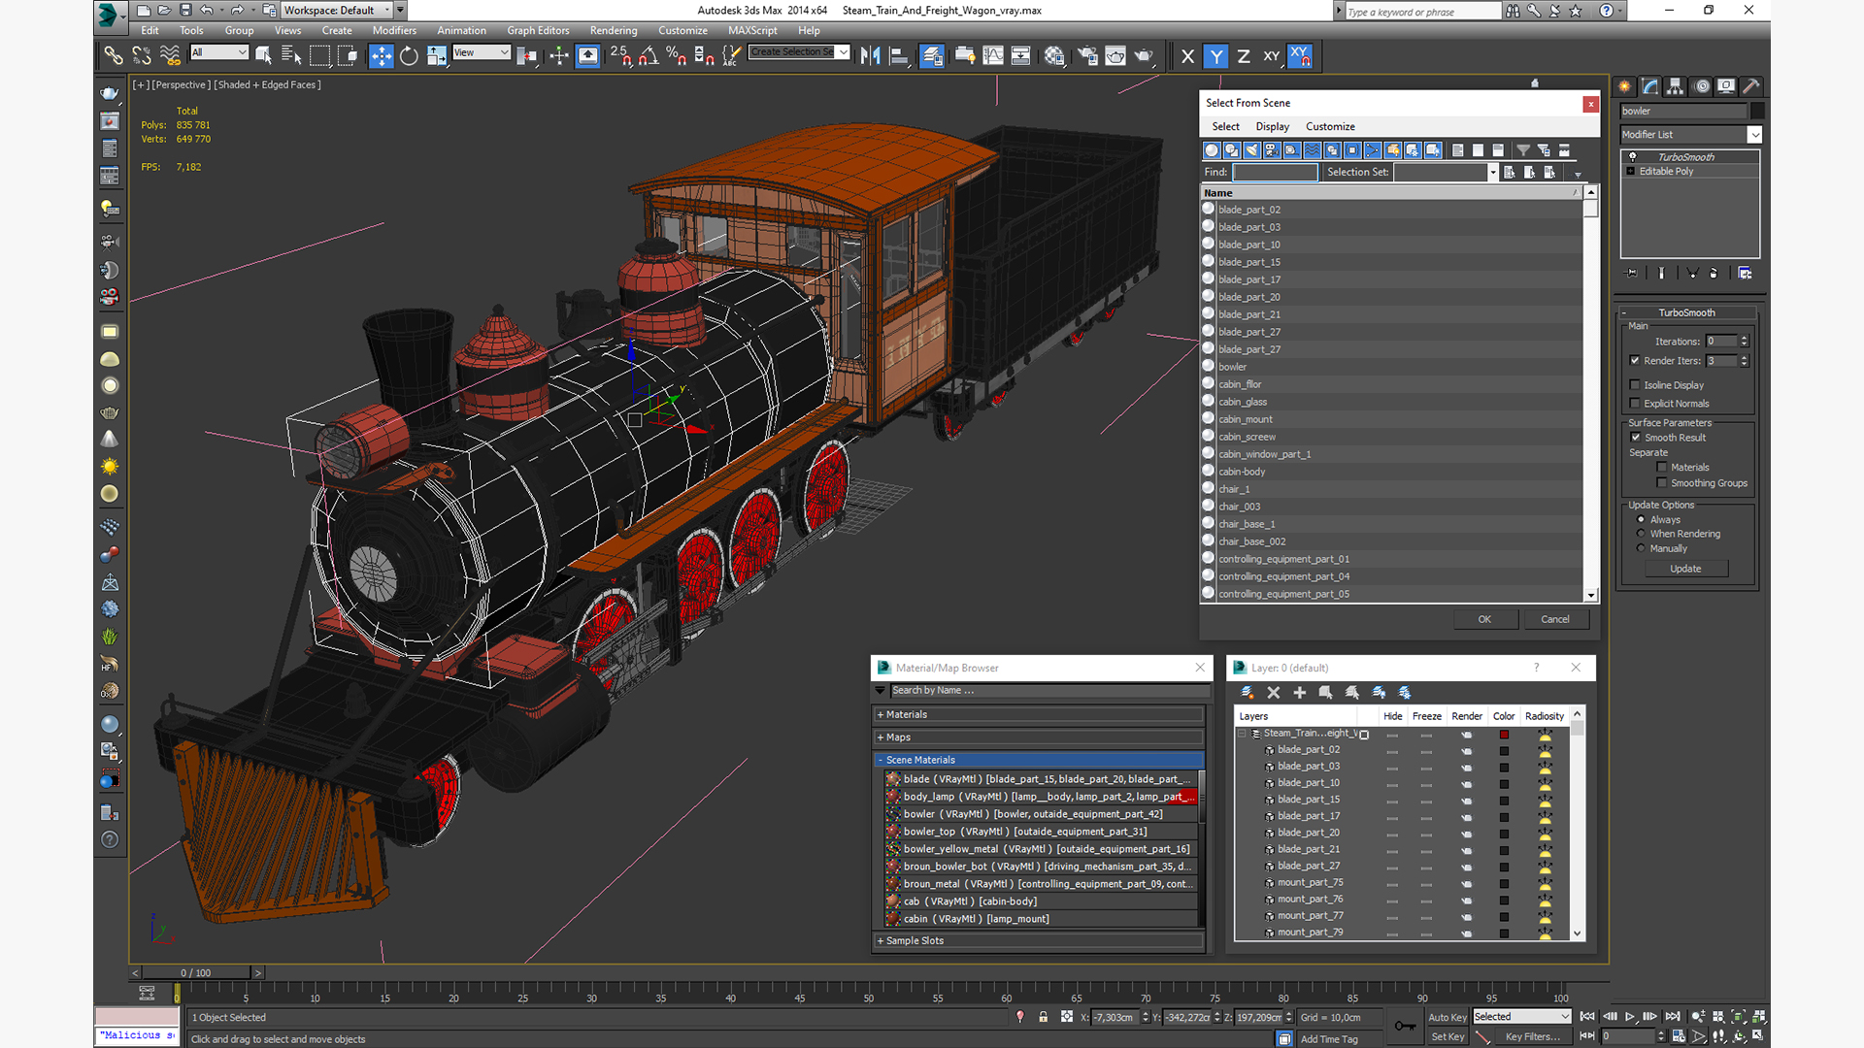1864x1048 pixels.
Task: Expand the Sample Slots group
Action: 1038,940
